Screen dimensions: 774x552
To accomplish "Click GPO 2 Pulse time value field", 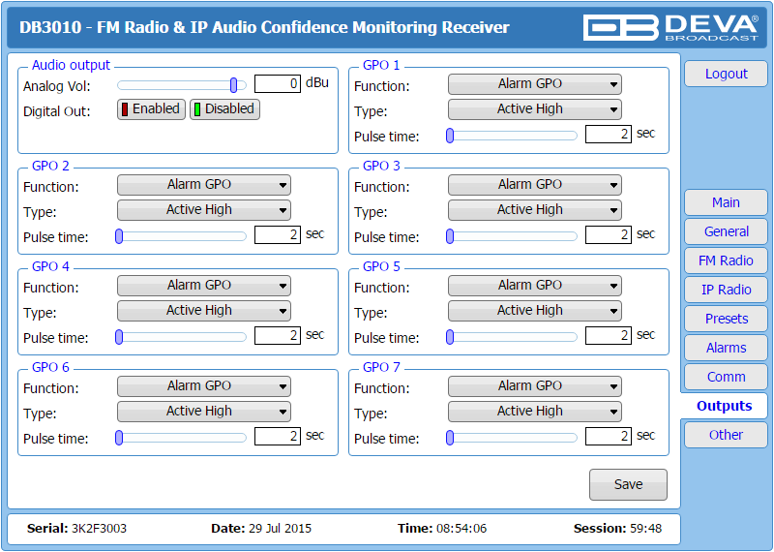I will pos(278,234).
